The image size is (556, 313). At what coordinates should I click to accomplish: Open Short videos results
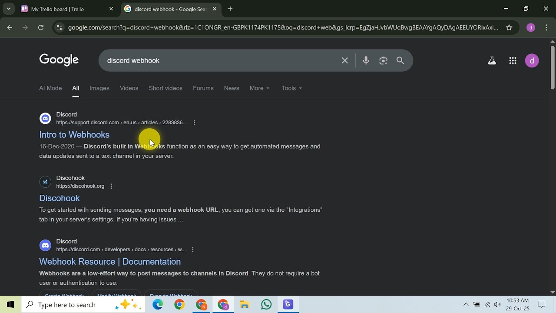click(x=165, y=88)
